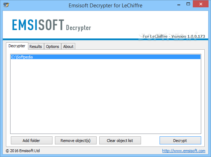Click the © 2016 Emsisoft Ltd text

pos(23,151)
